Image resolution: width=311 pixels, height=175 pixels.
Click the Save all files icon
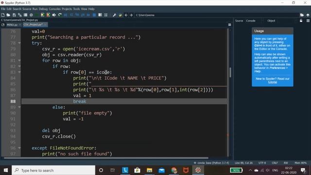click(x=19, y=15)
